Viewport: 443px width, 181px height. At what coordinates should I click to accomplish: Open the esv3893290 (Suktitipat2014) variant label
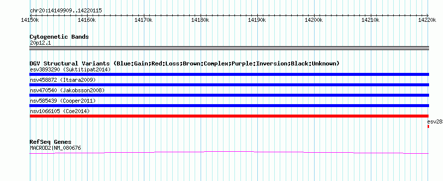[x=70, y=69]
